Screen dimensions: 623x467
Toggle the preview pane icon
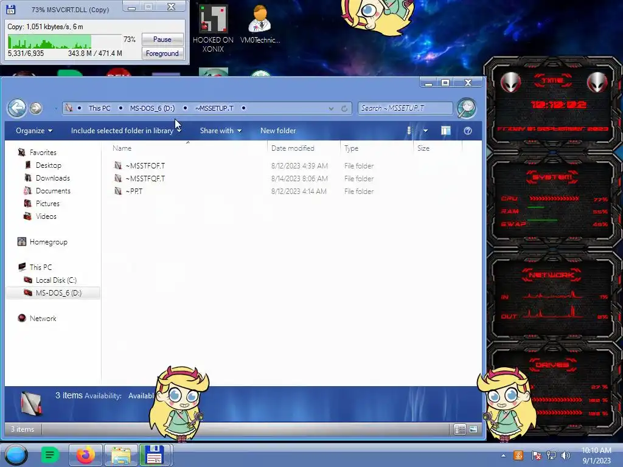[446, 131]
